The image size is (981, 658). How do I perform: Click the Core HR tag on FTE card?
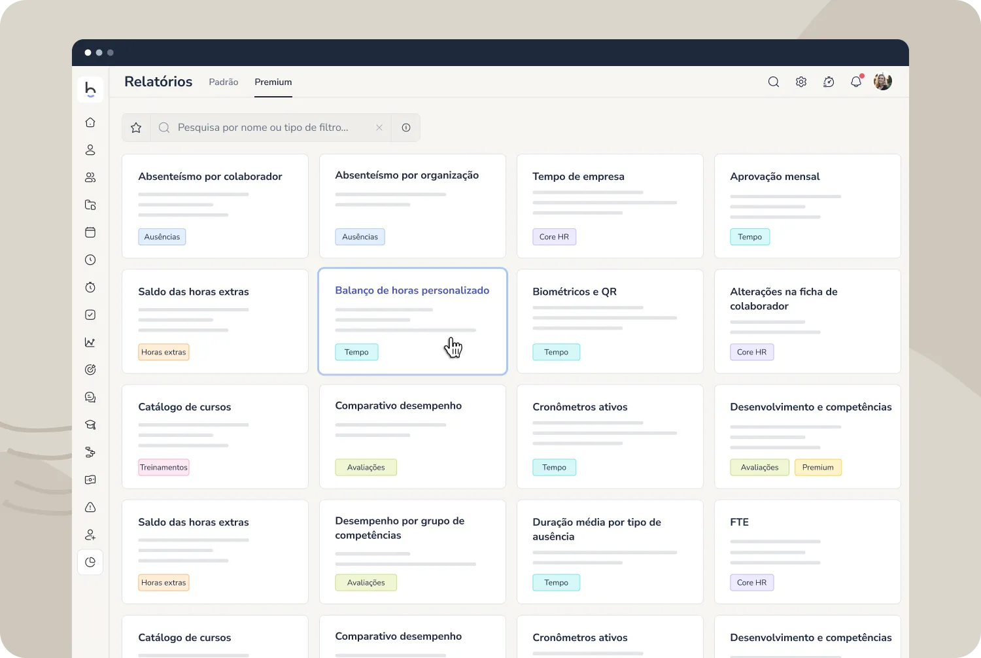tap(752, 582)
